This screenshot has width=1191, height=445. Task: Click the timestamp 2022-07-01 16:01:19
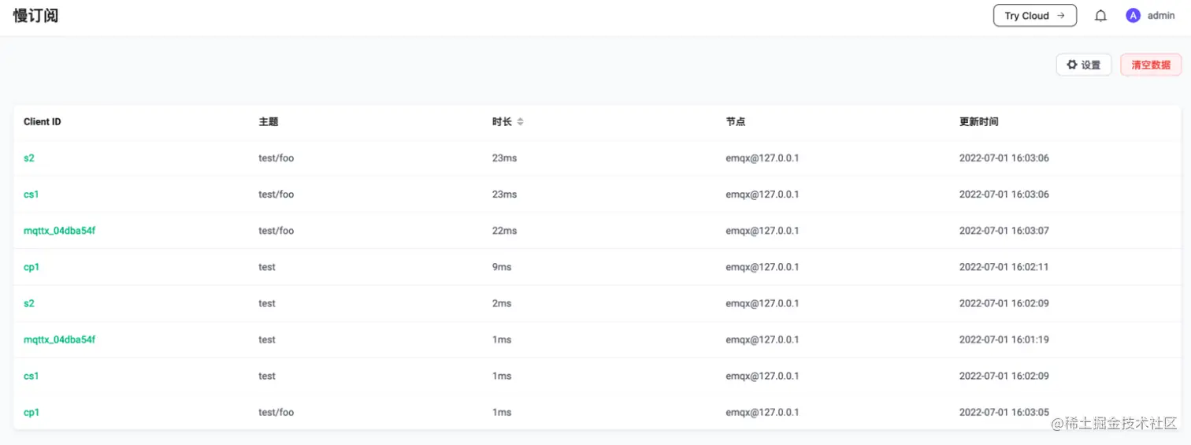coord(1004,339)
